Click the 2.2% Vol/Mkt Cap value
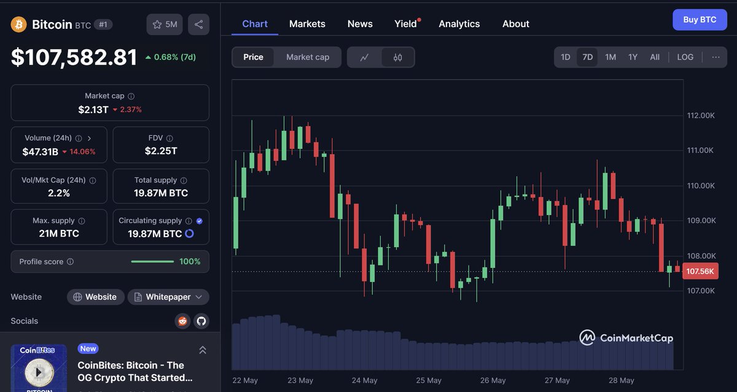Screen dimensions: 737x392 [x=59, y=193]
